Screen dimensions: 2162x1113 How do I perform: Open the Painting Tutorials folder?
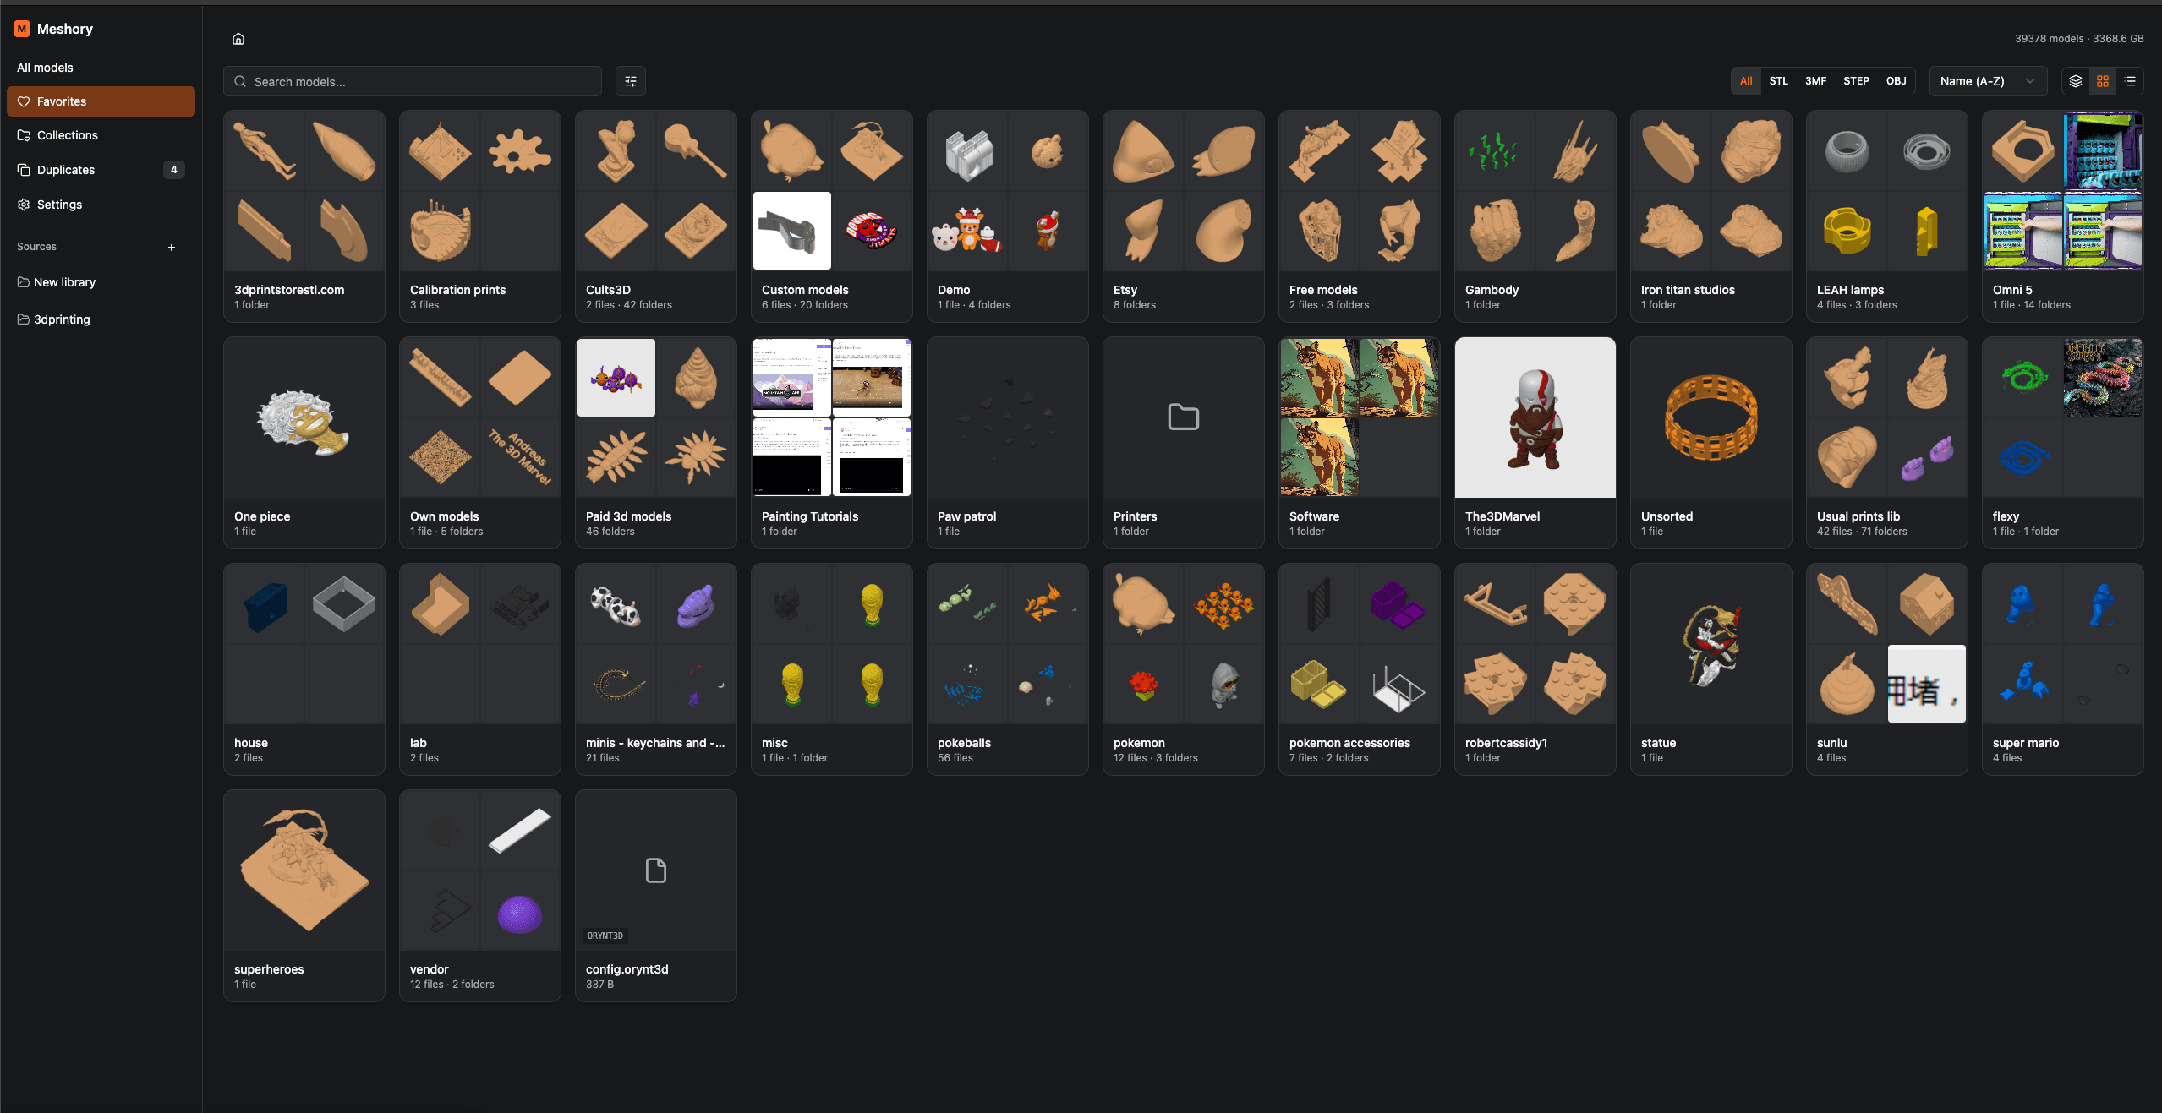pos(832,443)
